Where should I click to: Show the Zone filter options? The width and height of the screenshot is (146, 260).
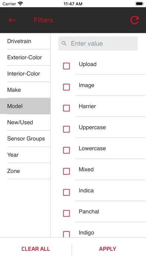(x=25, y=171)
